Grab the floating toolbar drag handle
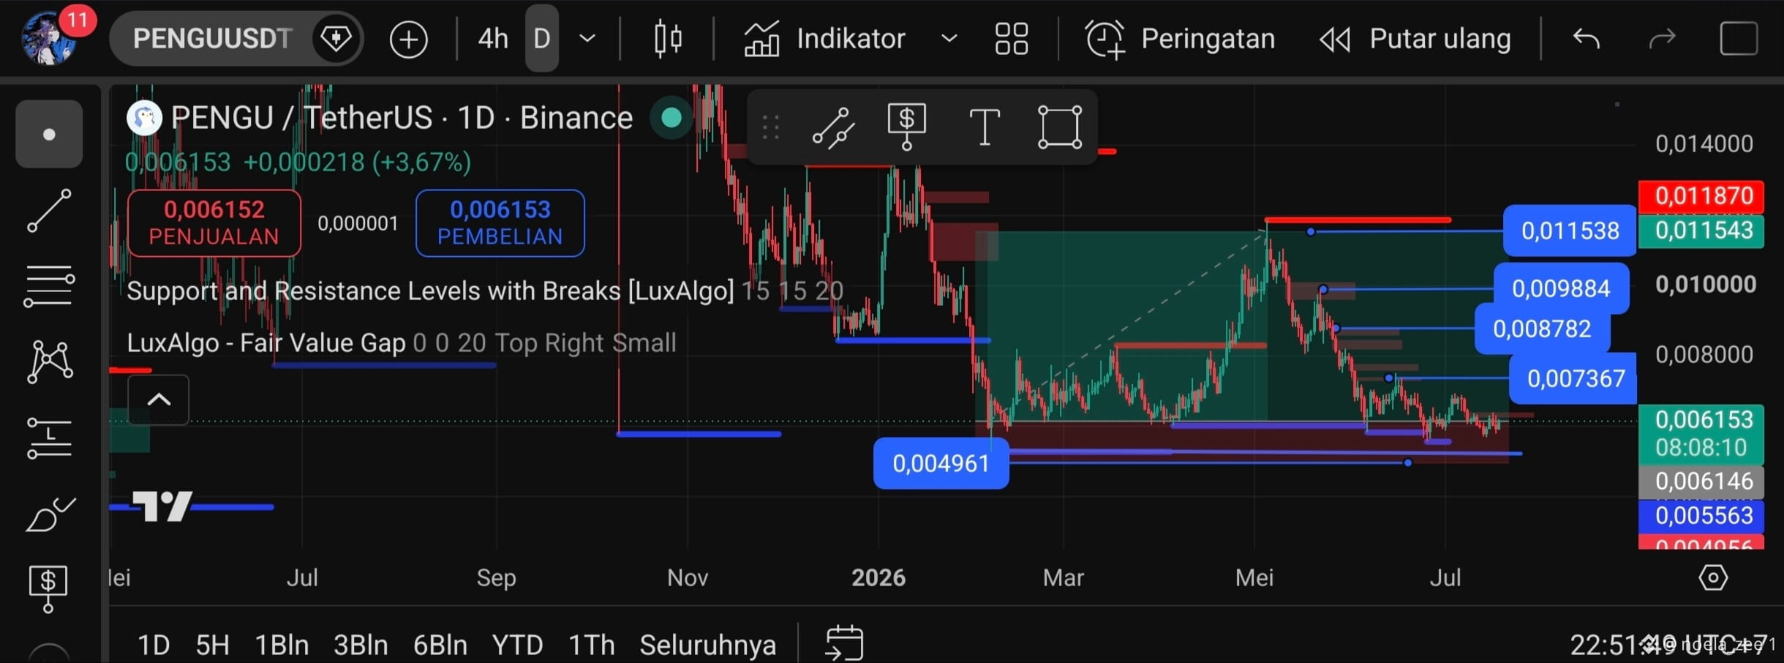This screenshot has width=1784, height=663. (770, 127)
